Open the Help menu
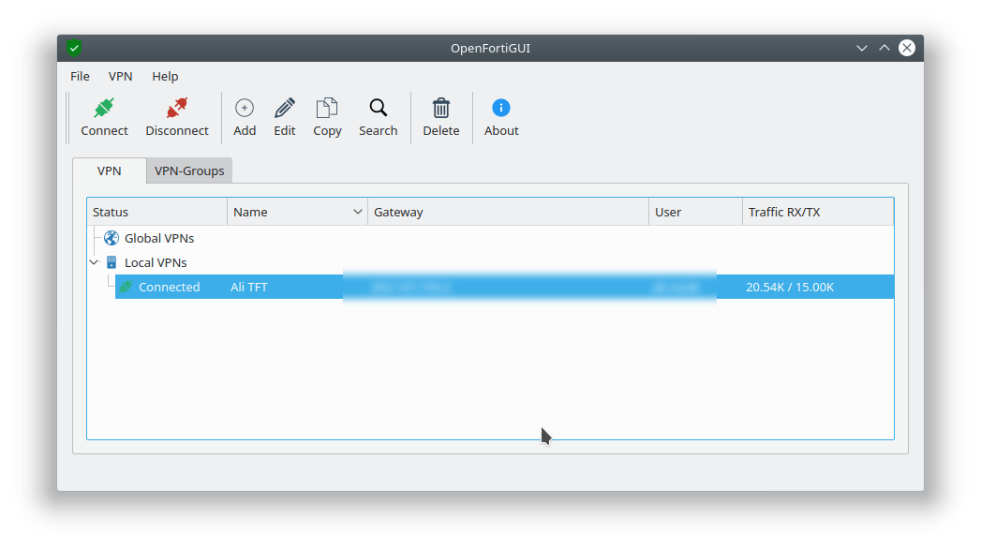This screenshot has height=548, width=981. pyautogui.click(x=165, y=77)
